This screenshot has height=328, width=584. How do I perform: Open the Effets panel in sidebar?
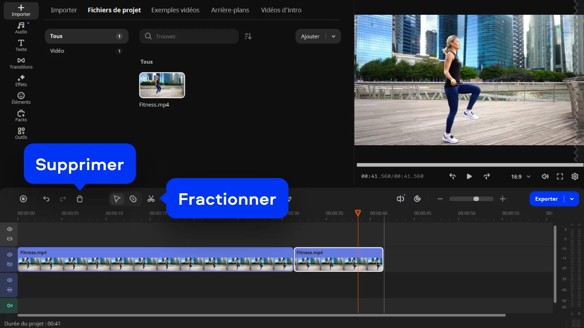click(21, 81)
